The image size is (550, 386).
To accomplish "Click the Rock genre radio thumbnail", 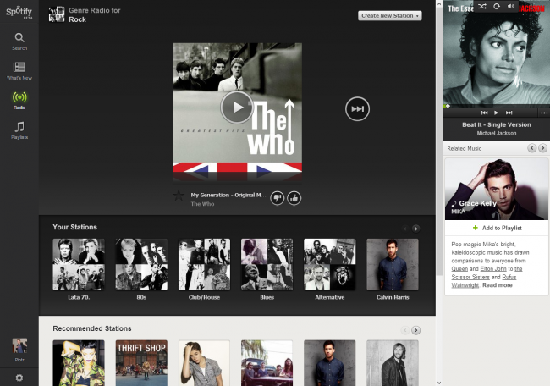I will click(57, 14).
